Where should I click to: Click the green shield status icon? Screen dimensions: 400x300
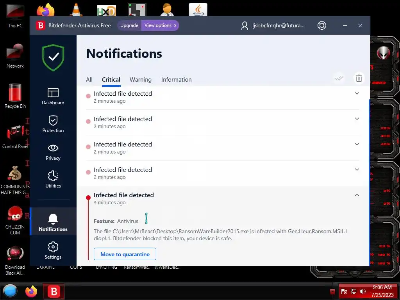(53, 57)
